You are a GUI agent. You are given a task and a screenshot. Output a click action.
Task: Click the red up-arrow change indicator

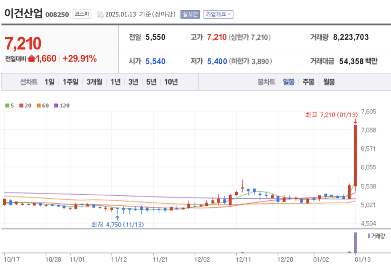32,58
